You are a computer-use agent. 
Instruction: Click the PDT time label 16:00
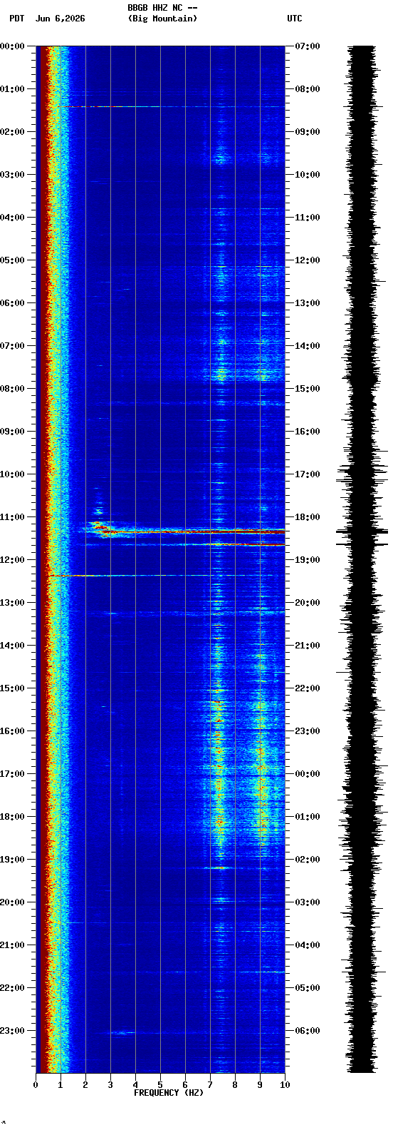[x=12, y=731]
